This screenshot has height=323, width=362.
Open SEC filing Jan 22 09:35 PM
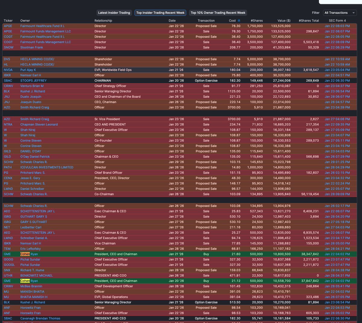tap(337, 124)
